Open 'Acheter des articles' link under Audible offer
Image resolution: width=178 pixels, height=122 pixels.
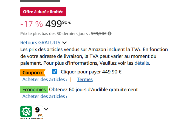click(45, 96)
